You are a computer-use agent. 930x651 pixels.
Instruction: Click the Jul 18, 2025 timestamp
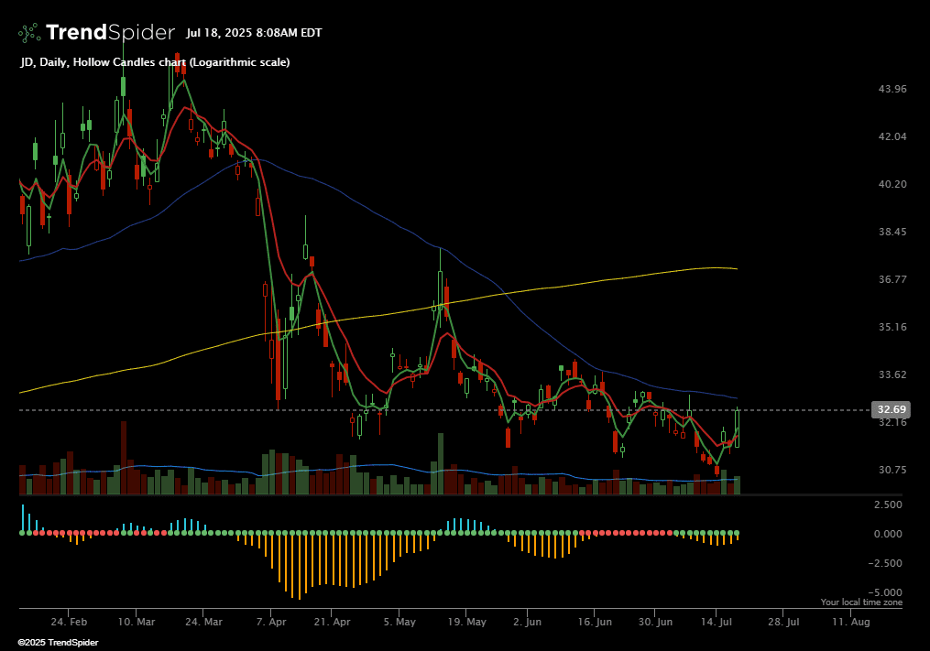coord(254,33)
